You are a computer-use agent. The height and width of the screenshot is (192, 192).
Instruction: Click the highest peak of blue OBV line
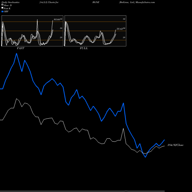coord(17,53)
